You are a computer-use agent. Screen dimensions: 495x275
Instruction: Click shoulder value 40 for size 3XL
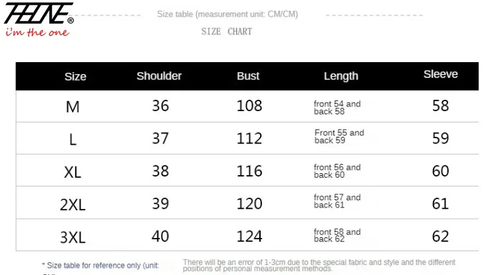[160, 236]
